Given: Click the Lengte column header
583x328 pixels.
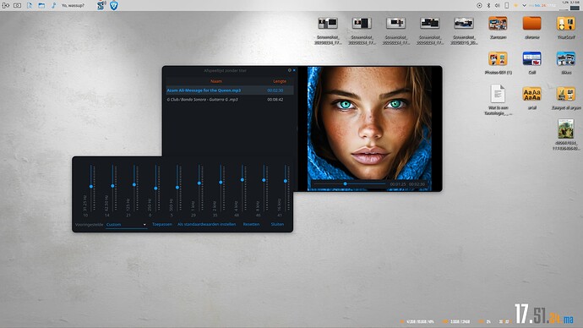Looking at the screenshot, I should [280, 81].
